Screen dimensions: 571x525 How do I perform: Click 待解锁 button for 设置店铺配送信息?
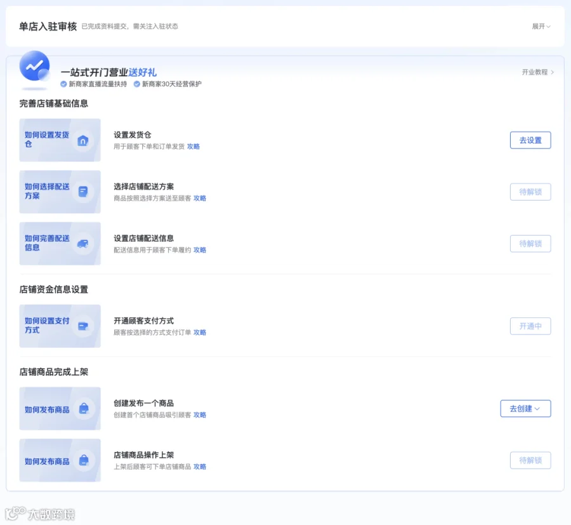[x=530, y=244]
